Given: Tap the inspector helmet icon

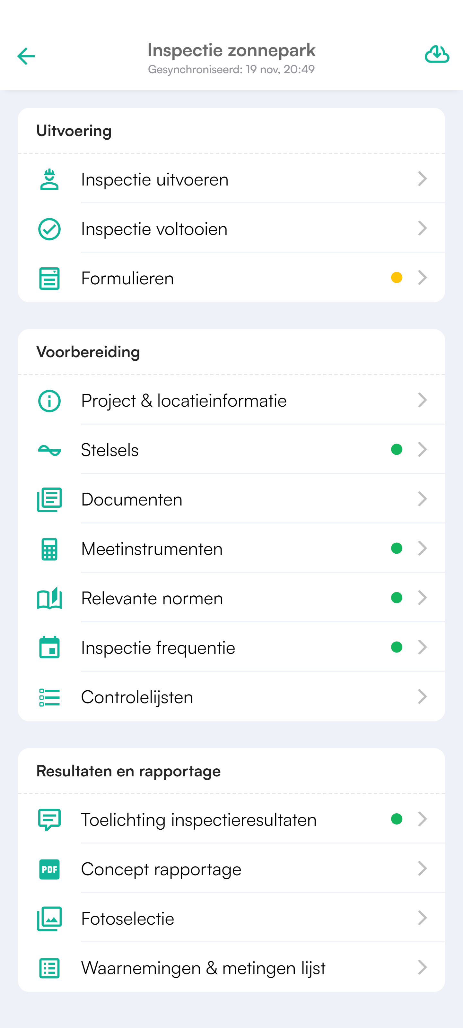Looking at the screenshot, I should (49, 179).
